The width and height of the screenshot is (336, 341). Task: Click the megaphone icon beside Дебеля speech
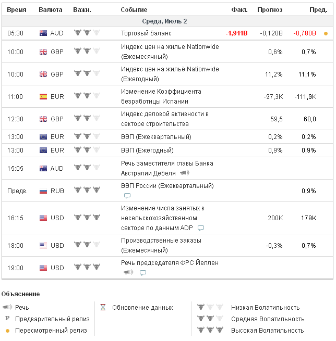click(x=184, y=173)
